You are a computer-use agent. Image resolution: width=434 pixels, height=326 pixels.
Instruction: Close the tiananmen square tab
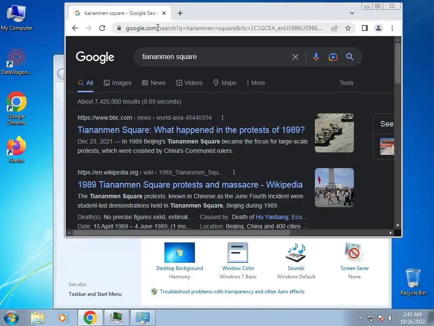164,13
